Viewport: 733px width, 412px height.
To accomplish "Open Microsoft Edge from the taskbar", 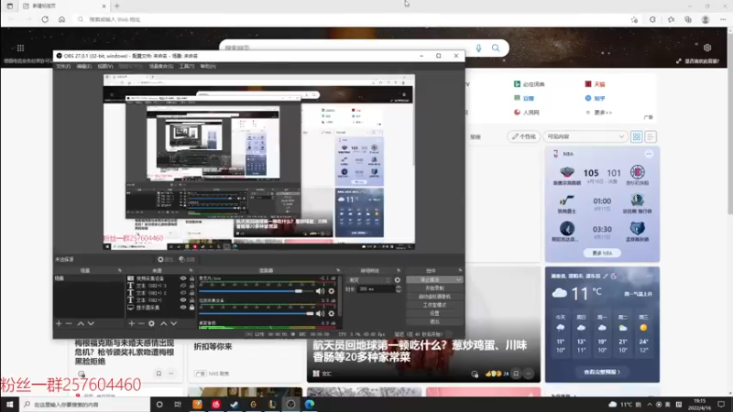I will pyautogui.click(x=310, y=404).
